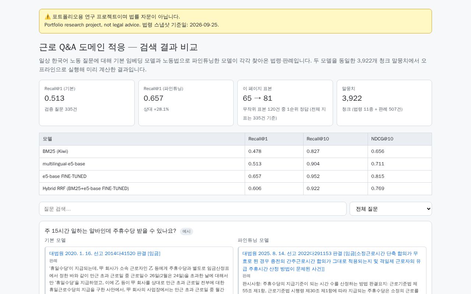Screen dimensions: 471x294
Task: Click the NDCG@10 column header
Action: pos(400,139)
